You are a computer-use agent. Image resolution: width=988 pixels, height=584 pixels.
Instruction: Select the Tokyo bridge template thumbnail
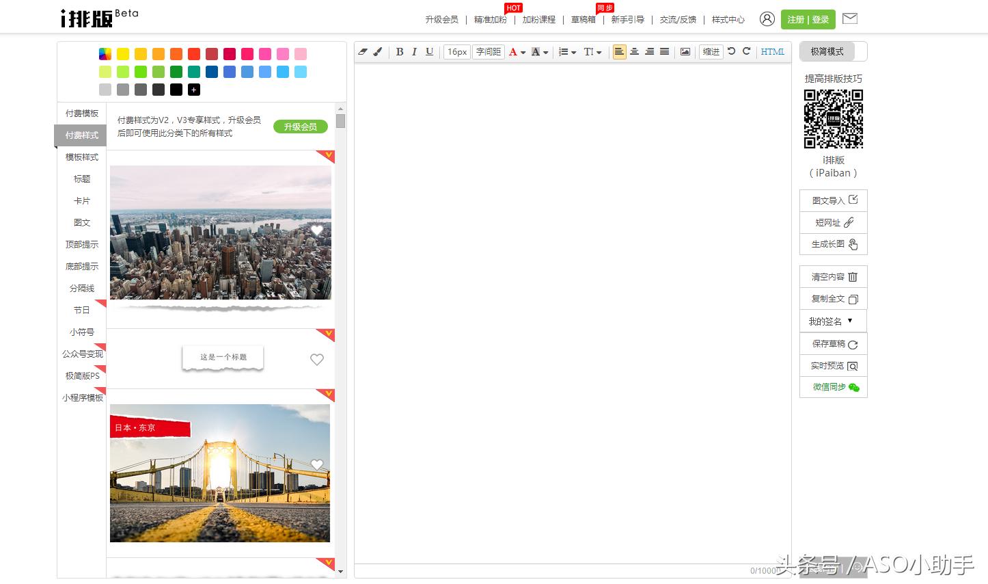[x=220, y=473]
